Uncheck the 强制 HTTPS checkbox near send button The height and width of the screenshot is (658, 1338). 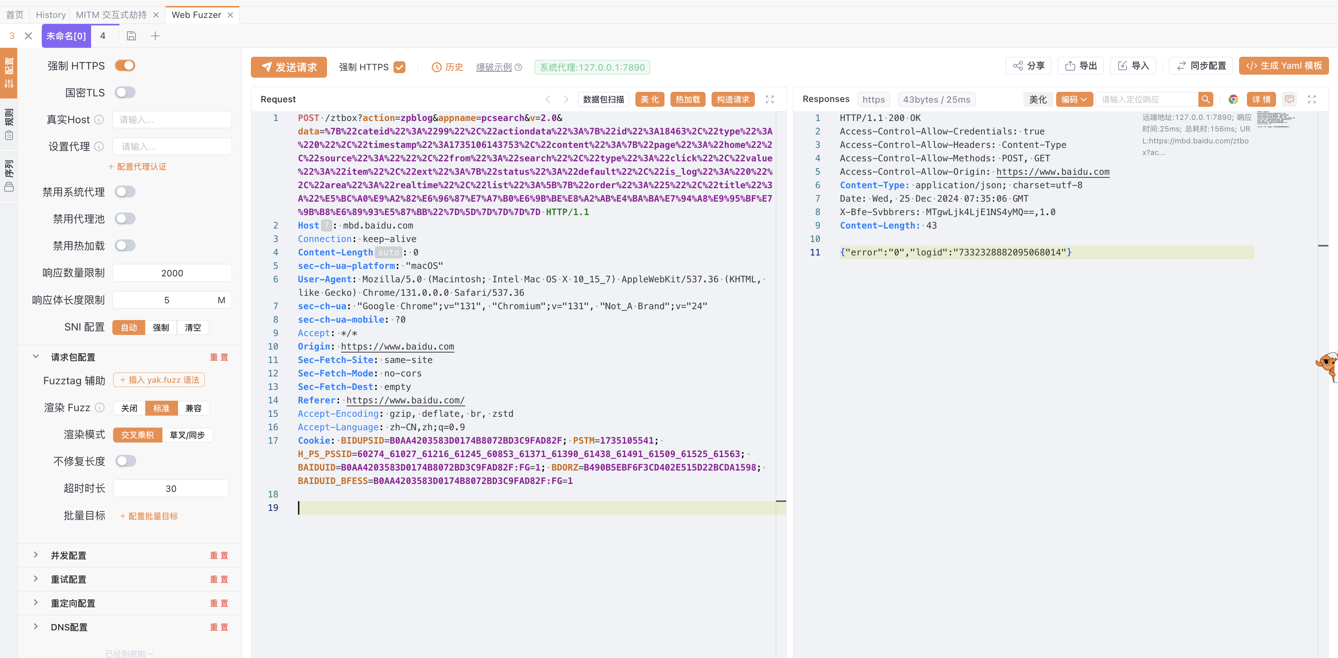point(399,68)
